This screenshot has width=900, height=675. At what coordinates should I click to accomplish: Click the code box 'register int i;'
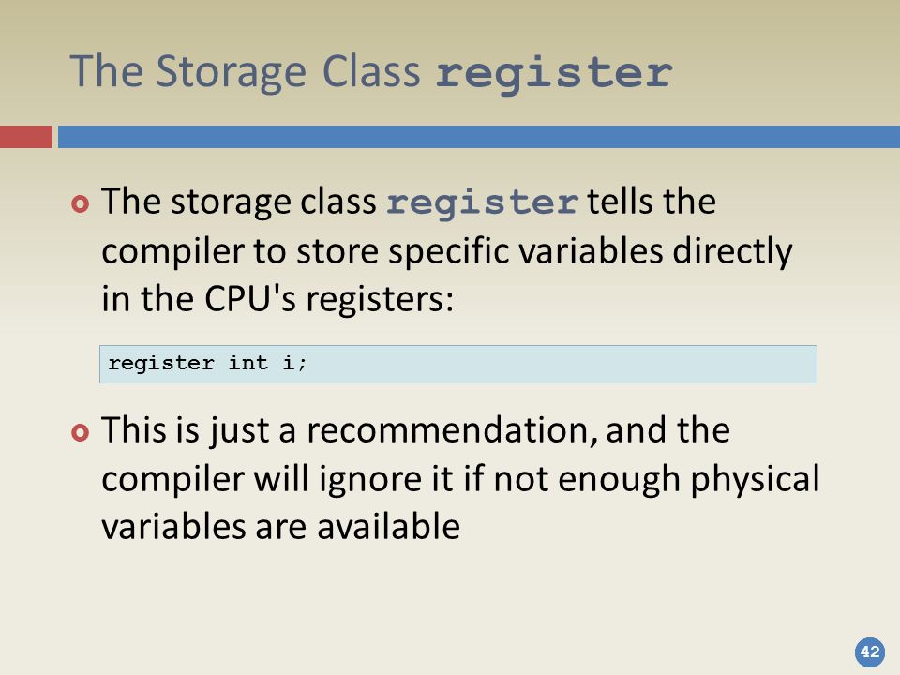pos(458,364)
